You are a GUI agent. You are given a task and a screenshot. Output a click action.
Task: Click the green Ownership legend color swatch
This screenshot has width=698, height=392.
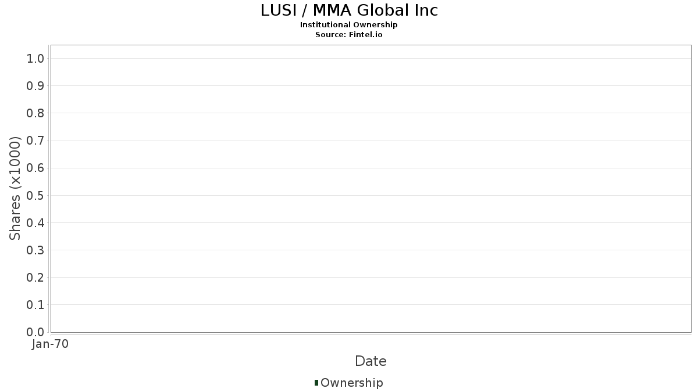click(316, 383)
